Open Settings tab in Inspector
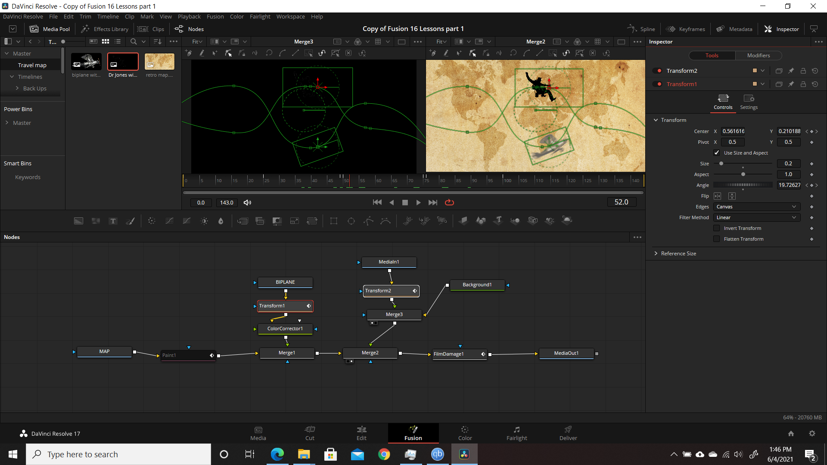827x465 pixels. (x=749, y=102)
